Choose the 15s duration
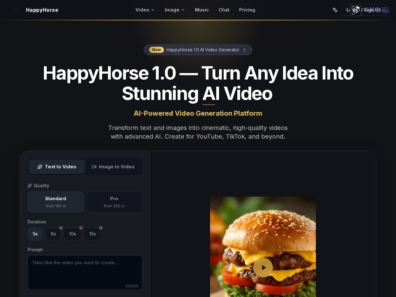Image resolution: width=396 pixels, height=297 pixels. coord(93,234)
